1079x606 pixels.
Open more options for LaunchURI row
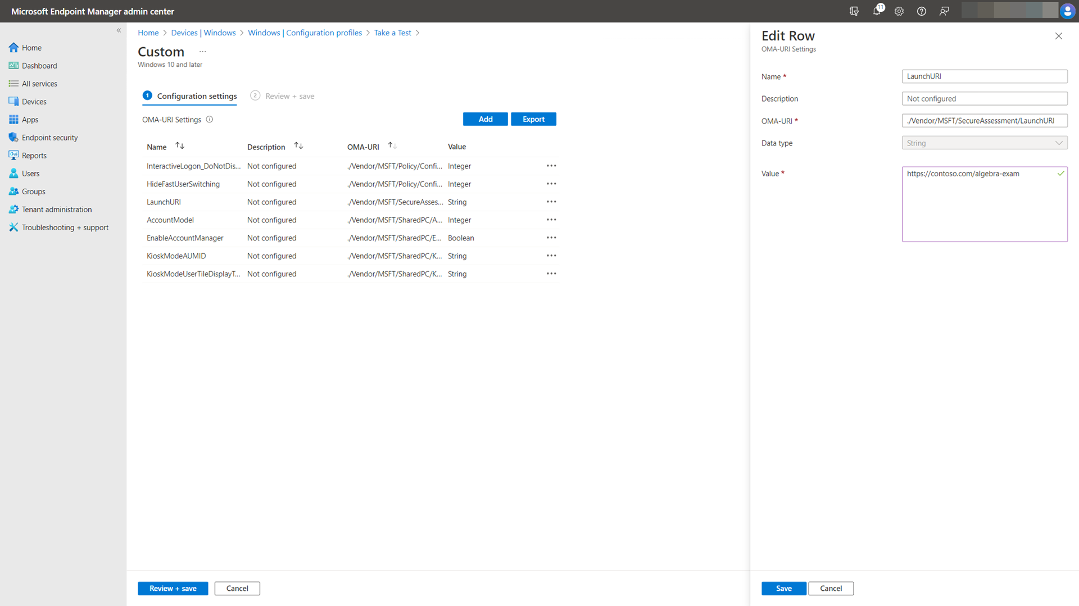(x=551, y=202)
